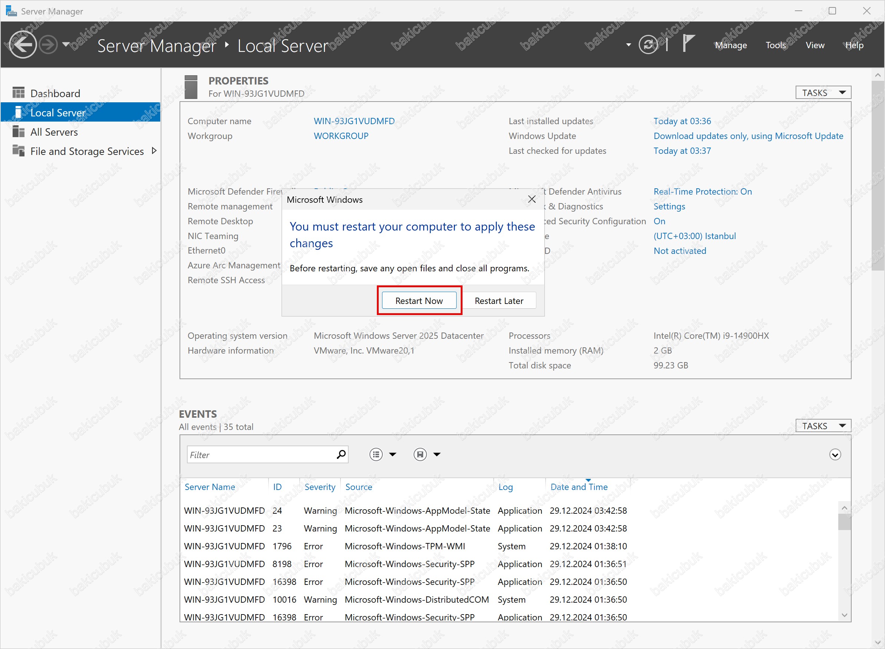Select Local Server in the sidebar

click(80, 112)
